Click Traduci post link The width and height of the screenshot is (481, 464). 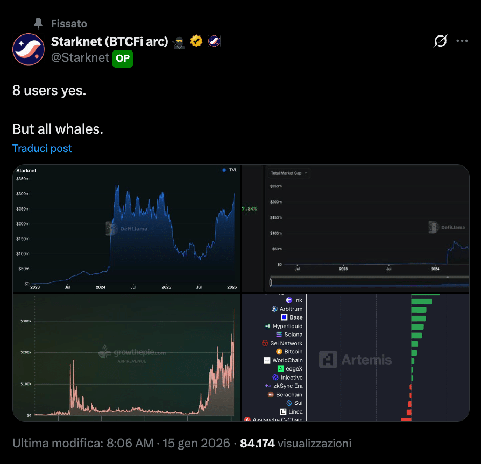pyautogui.click(x=42, y=149)
